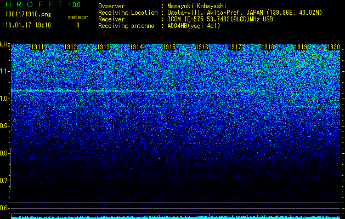Click the 0.7 frequency axis label
Viewport: 345px width, 219px height.
(4, 181)
